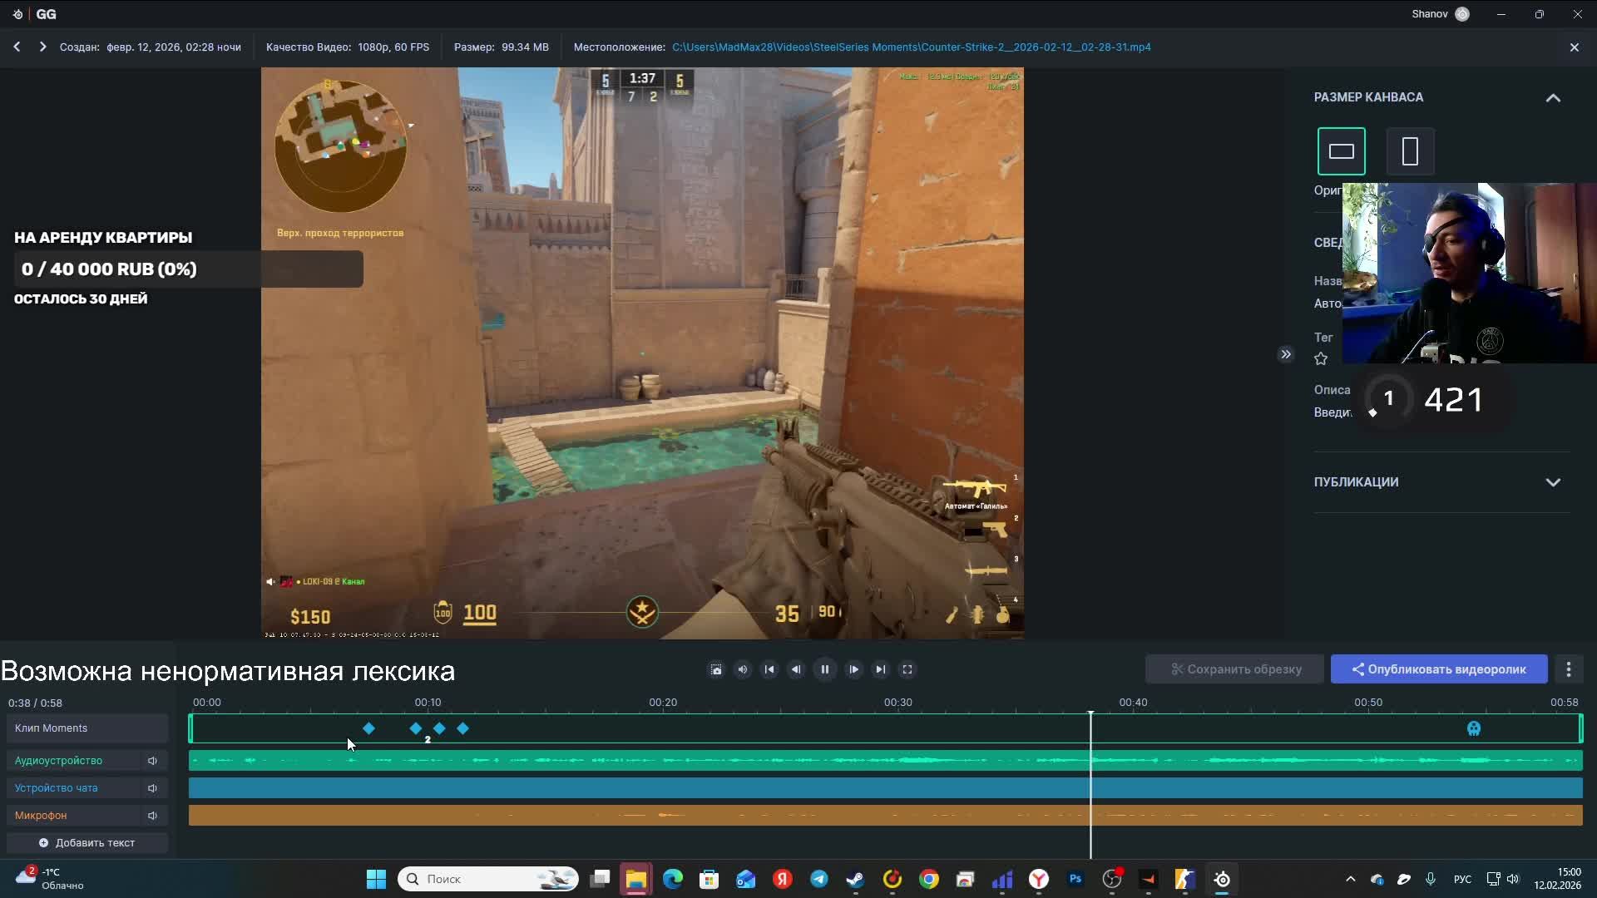Viewport: 1597px width, 898px height.
Task: Enter fullscreen video mode
Action: point(907,669)
